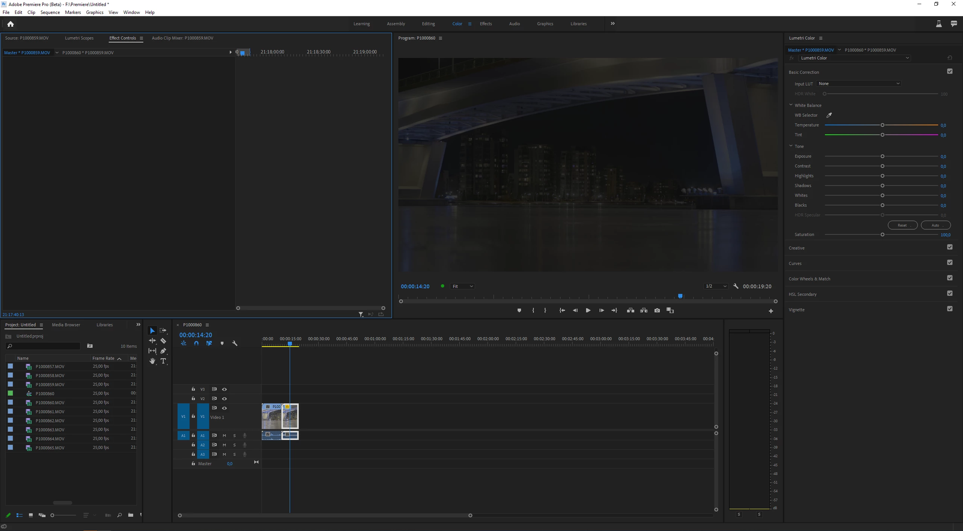Image resolution: width=963 pixels, height=531 pixels.
Task: Click the Reset tone button
Action: point(902,225)
